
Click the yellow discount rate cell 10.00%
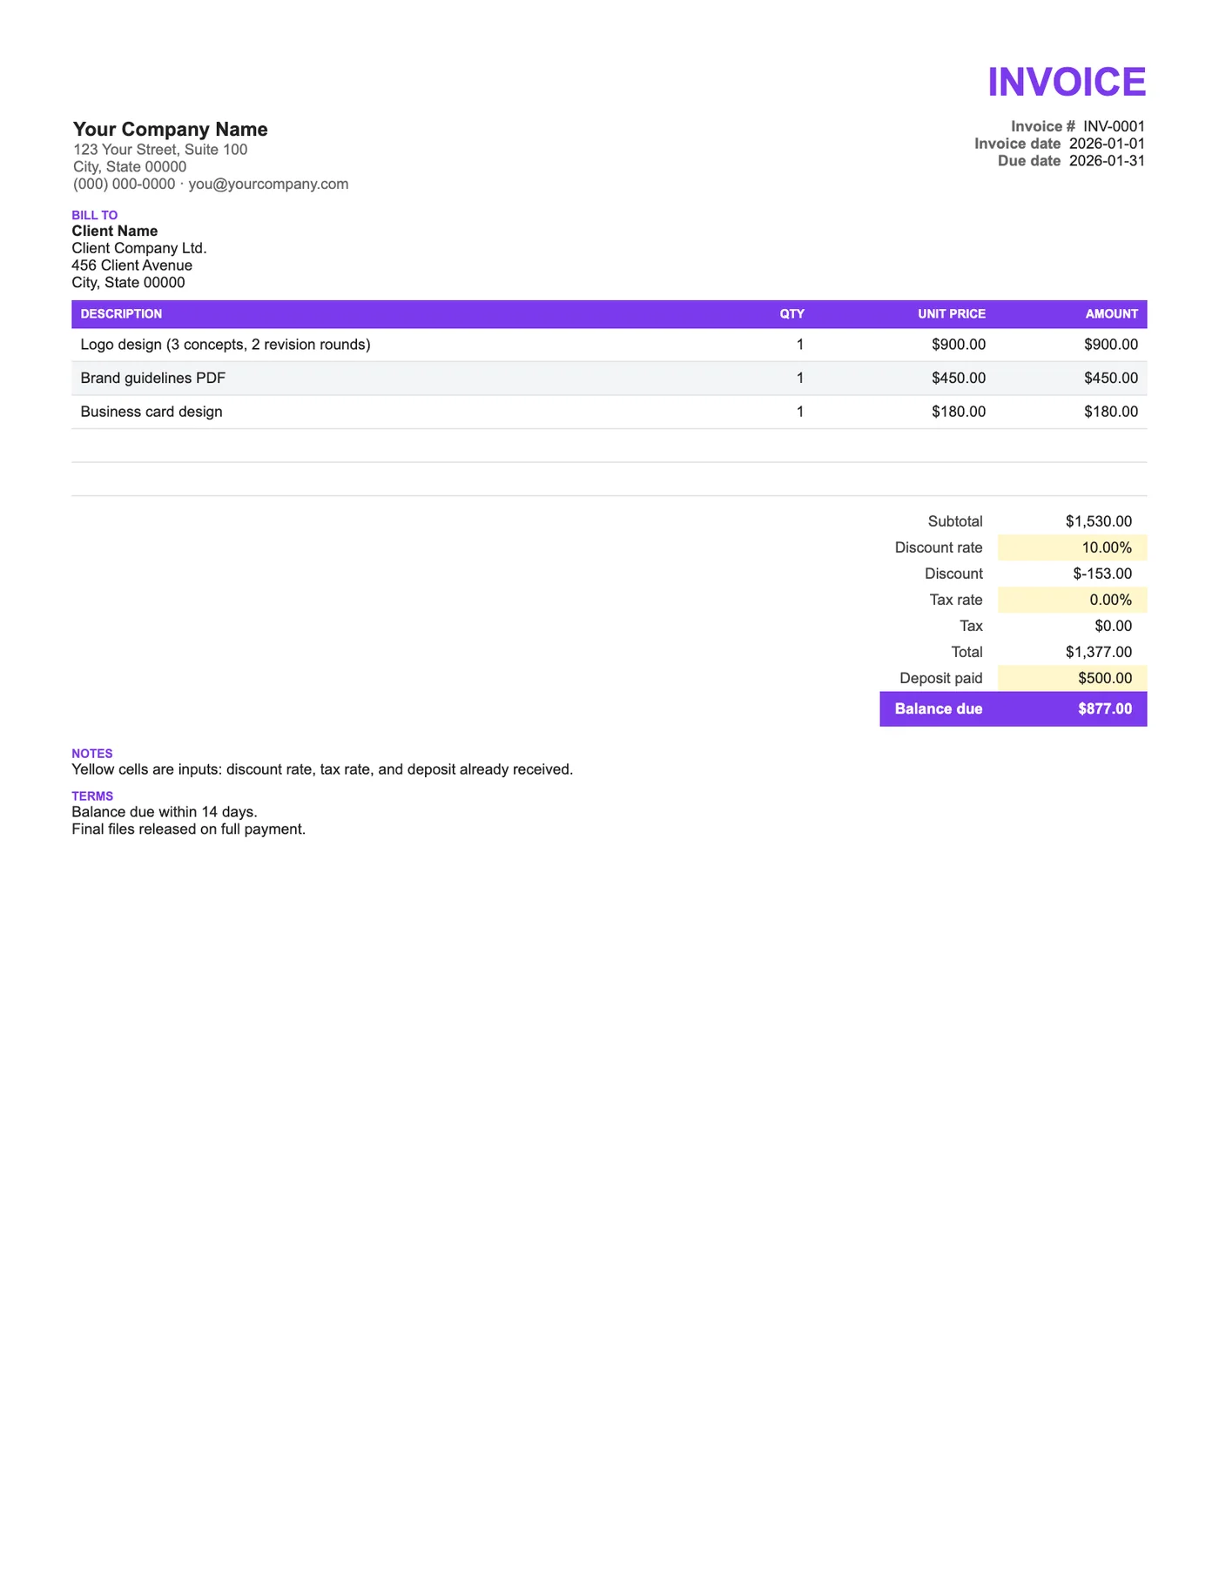click(x=1073, y=547)
